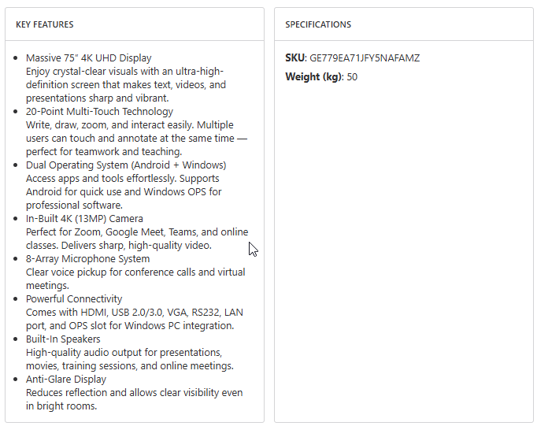This screenshot has height=426, width=537.
Task: Click 'Massive 75" 4K UHD Display' feature title
Action: [89, 58]
